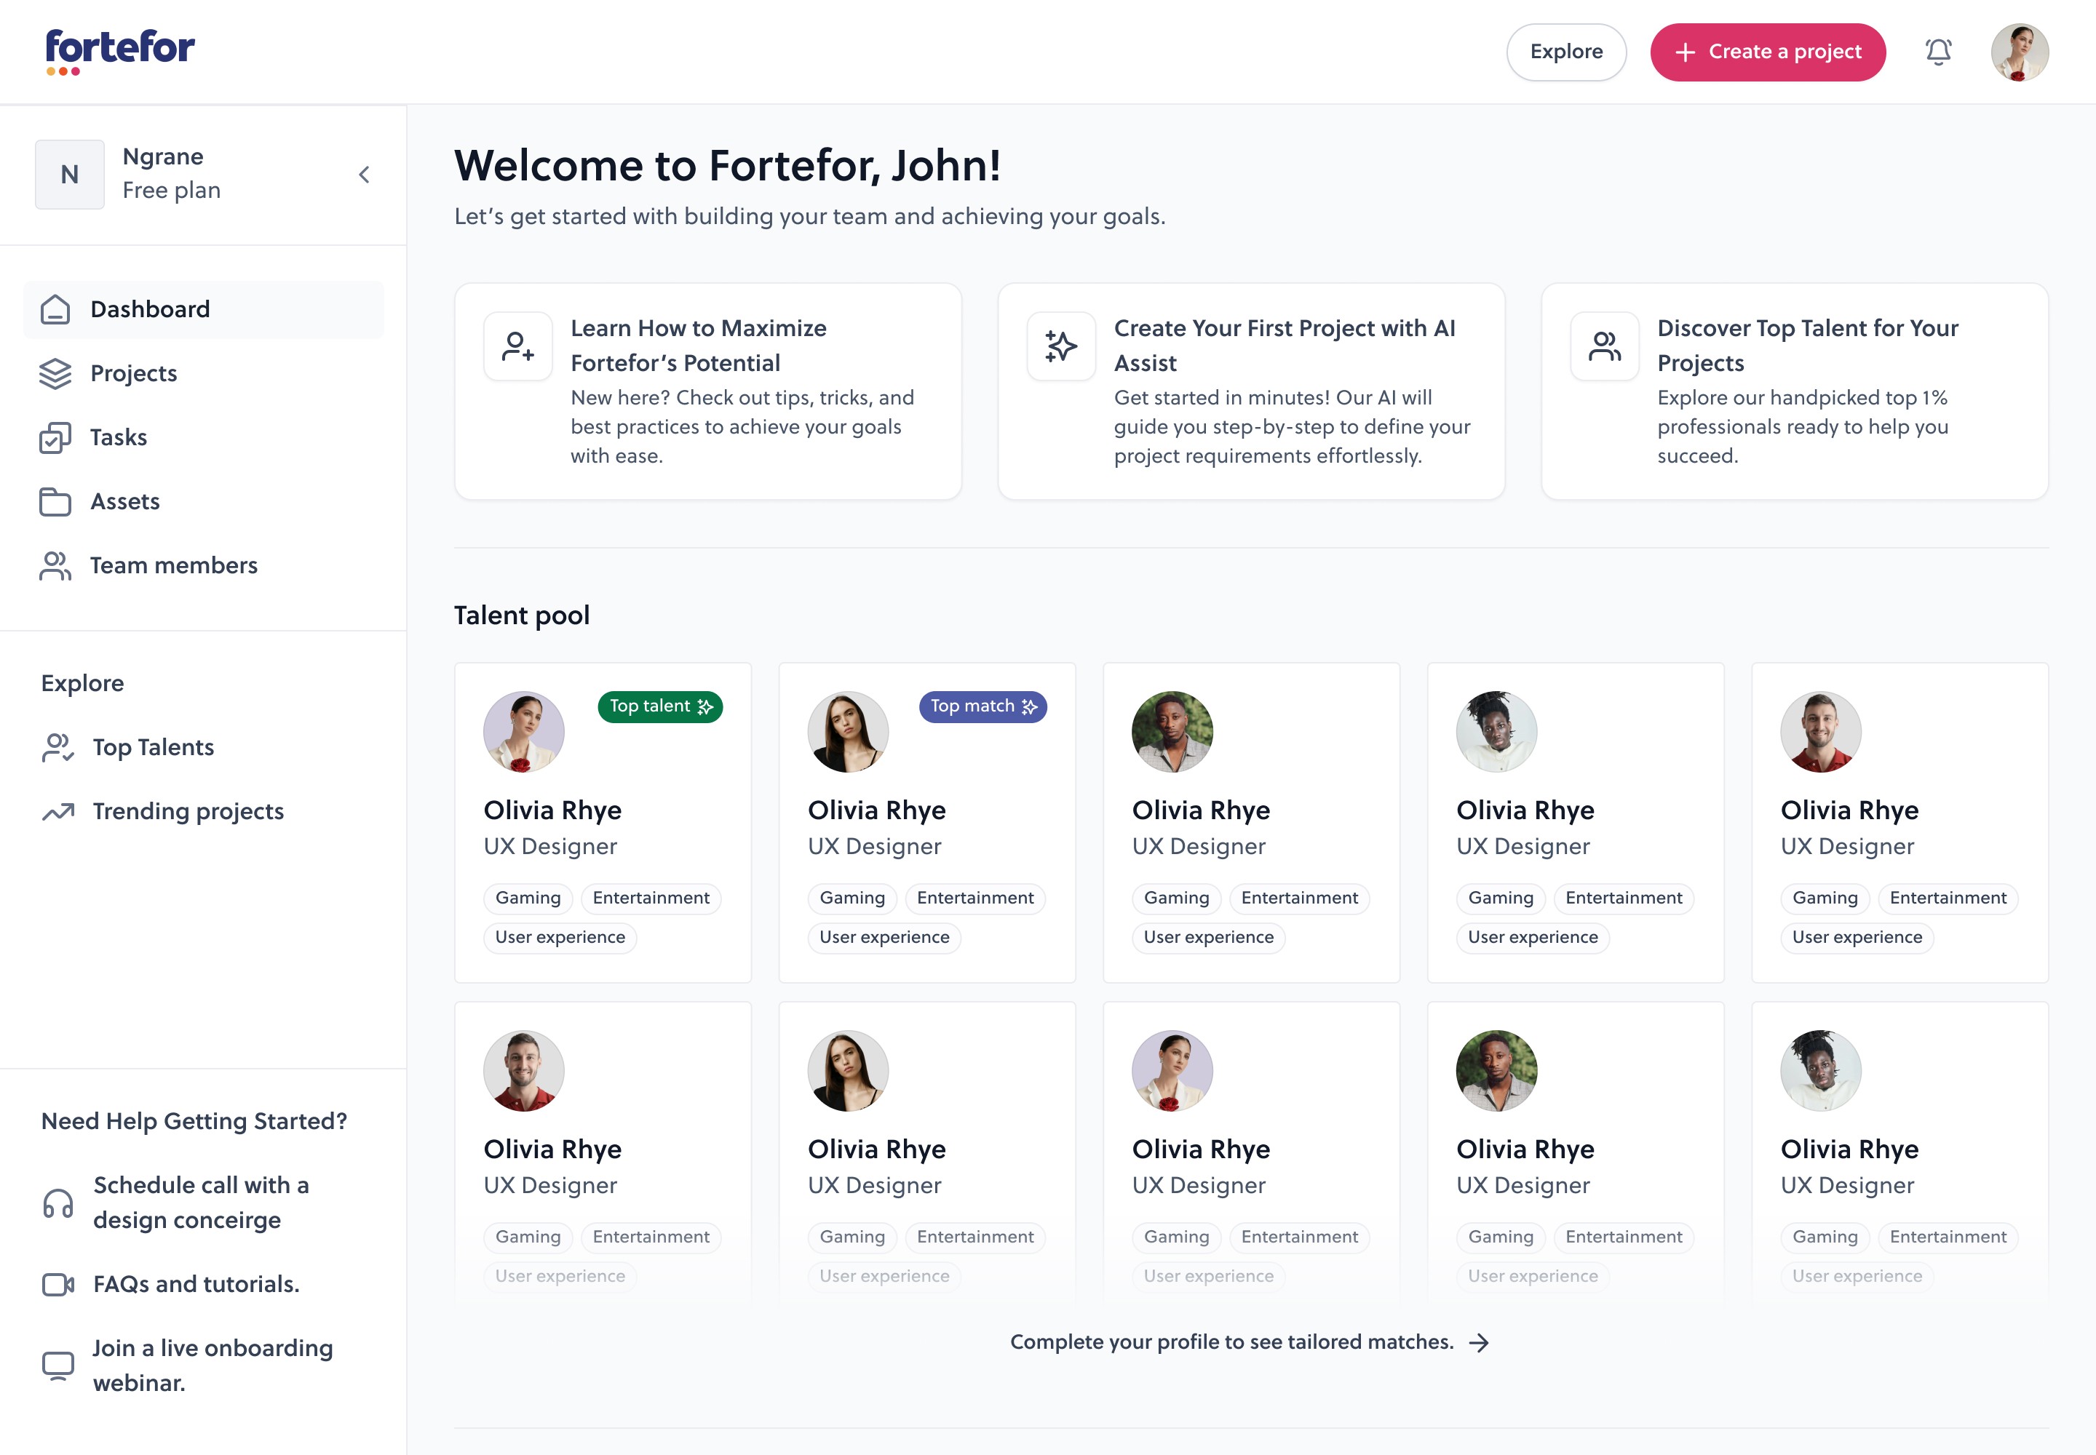Click the monitor icon for onboarding webinar
The width and height of the screenshot is (2096, 1455).
coord(58,1366)
